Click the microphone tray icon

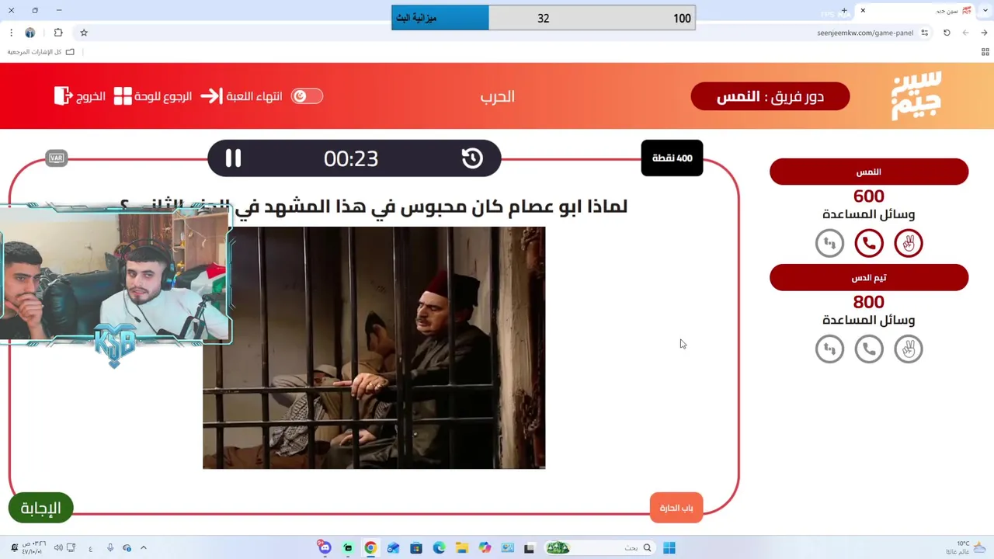point(109,547)
